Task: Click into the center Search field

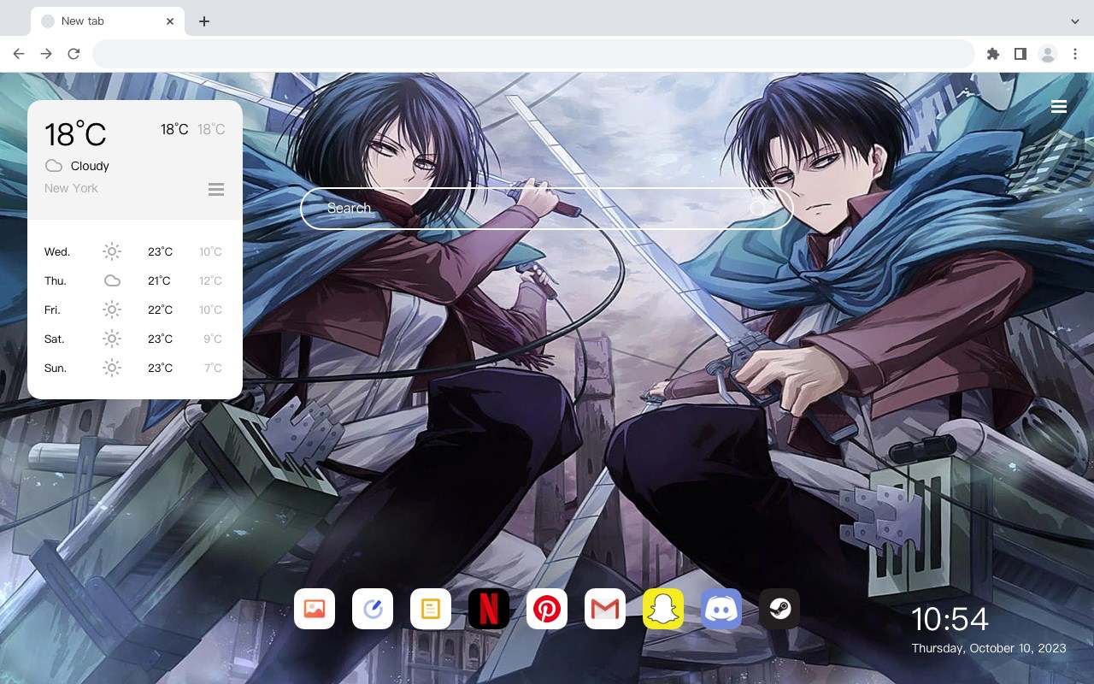Action: click(x=547, y=208)
